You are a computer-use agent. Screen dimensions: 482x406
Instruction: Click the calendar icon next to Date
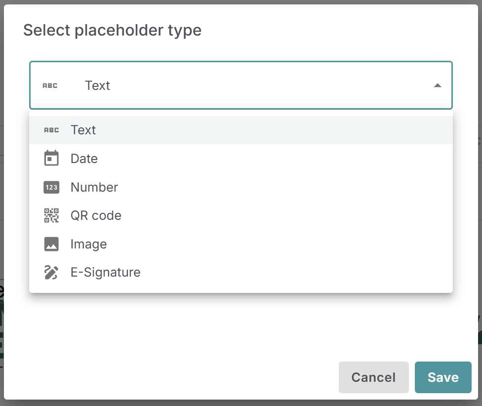(x=51, y=158)
